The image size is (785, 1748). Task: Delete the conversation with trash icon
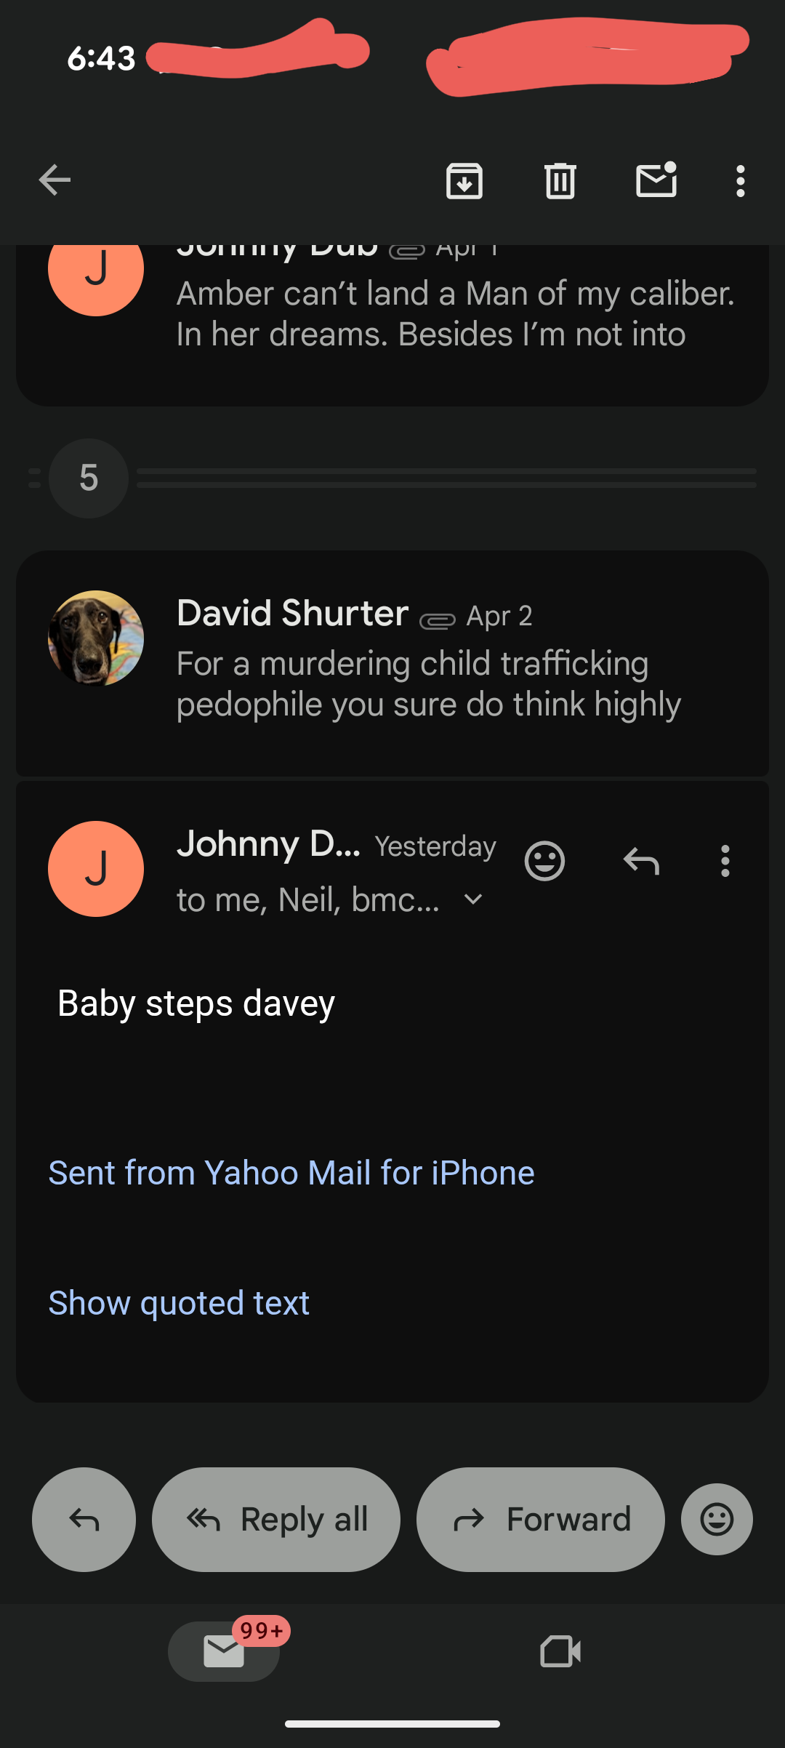click(x=560, y=180)
